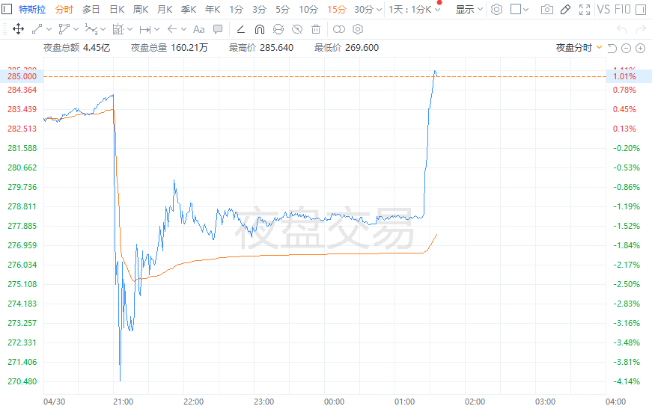Toggle the pencil drawing mode

click(565, 9)
